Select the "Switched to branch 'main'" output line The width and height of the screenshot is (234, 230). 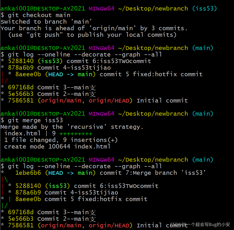(46, 22)
